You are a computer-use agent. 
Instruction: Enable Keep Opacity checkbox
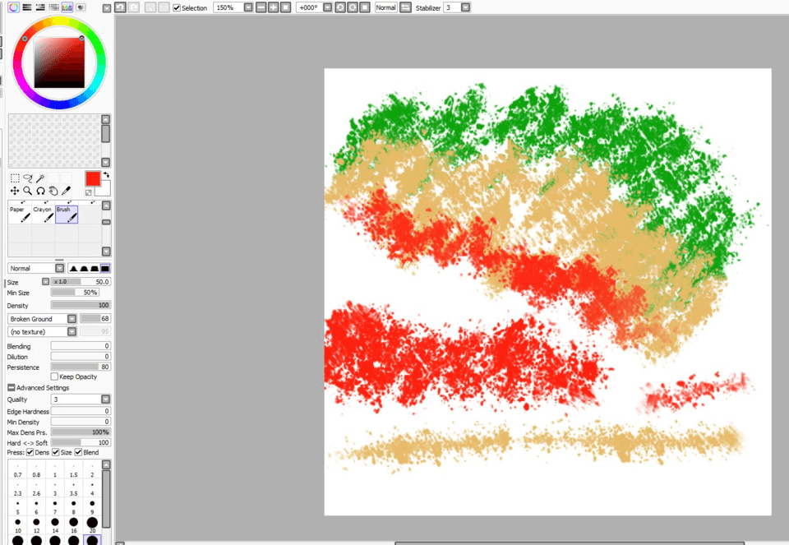(x=54, y=376)
